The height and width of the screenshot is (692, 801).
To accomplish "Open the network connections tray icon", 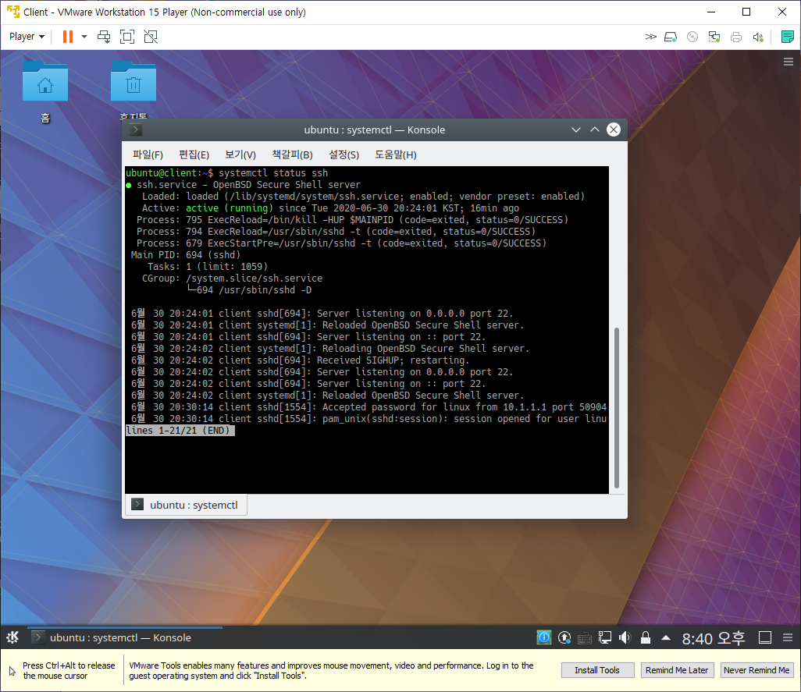I will (x=605, y=637).
